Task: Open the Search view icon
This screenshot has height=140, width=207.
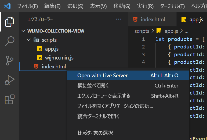Action: coord(10,41)
